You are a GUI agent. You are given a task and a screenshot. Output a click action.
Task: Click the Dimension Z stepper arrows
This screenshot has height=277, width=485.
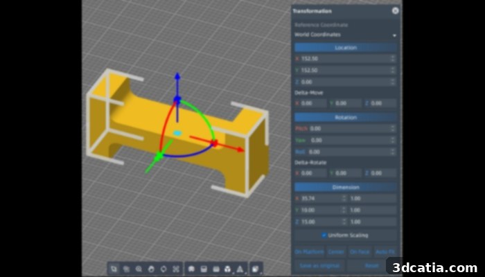click(x=344, y=222)
